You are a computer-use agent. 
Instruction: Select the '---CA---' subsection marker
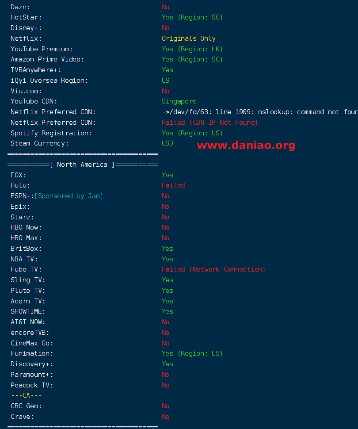(x=26, y=396)
